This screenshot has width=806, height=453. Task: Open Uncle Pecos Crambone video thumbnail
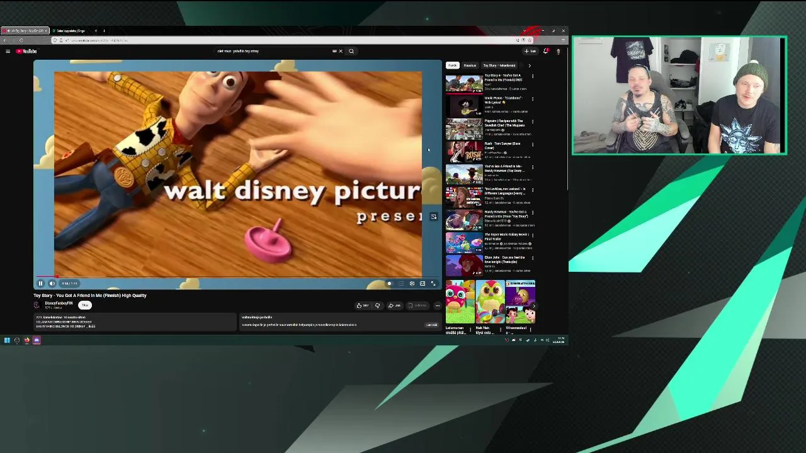click(x=464, y=106)
